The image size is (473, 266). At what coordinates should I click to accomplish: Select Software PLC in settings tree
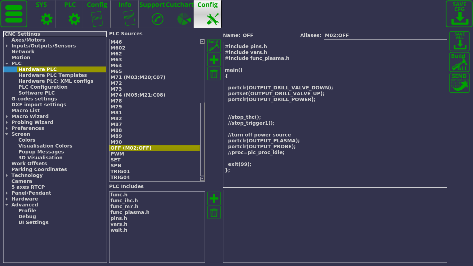click(36, 93)
